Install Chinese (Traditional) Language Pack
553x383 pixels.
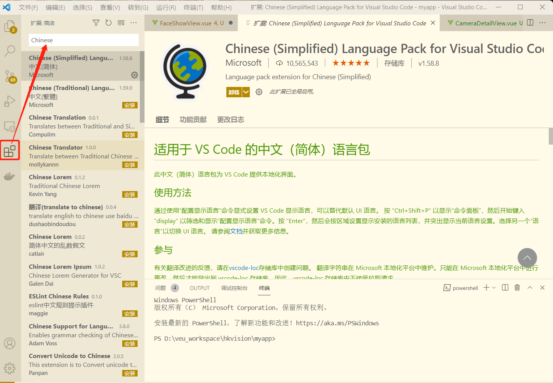pos(130,105)
